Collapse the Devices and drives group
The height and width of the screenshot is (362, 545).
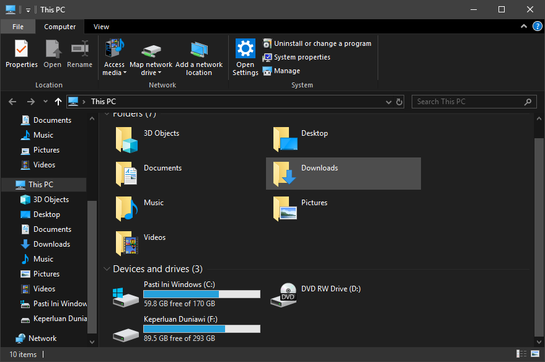[x=107, y=269]
